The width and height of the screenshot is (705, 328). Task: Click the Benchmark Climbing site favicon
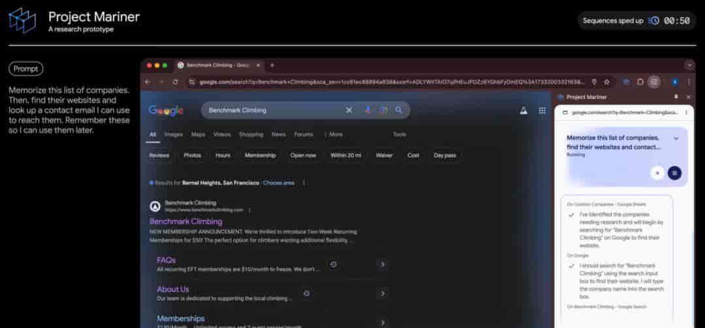[x=155, y=206]
